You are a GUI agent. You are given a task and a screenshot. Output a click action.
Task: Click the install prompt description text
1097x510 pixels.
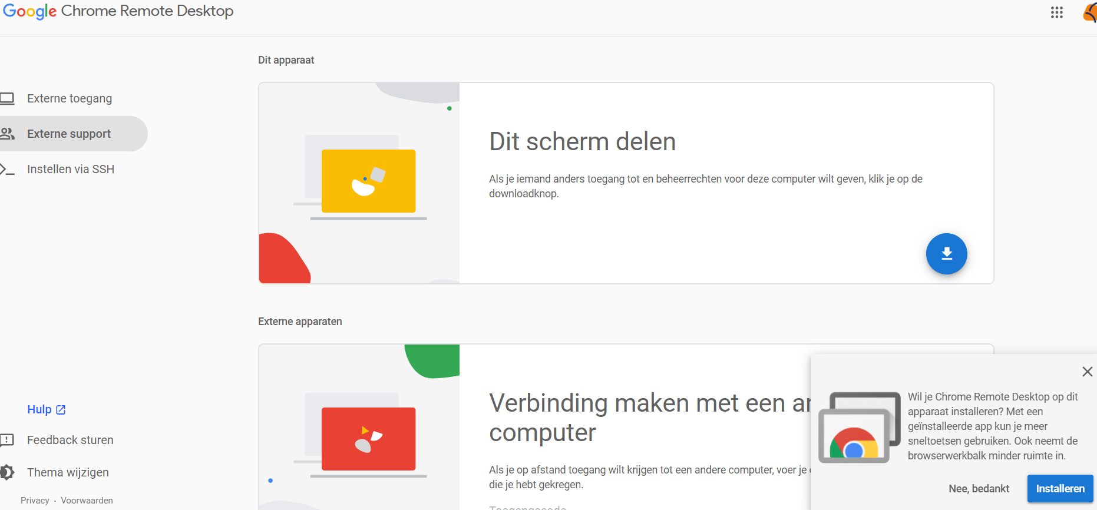click(x=993, y=426)
